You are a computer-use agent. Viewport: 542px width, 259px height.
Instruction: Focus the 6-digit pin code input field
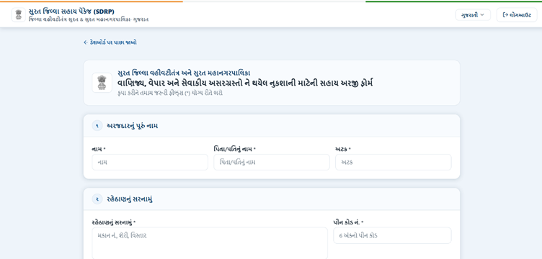click(392, 235)
